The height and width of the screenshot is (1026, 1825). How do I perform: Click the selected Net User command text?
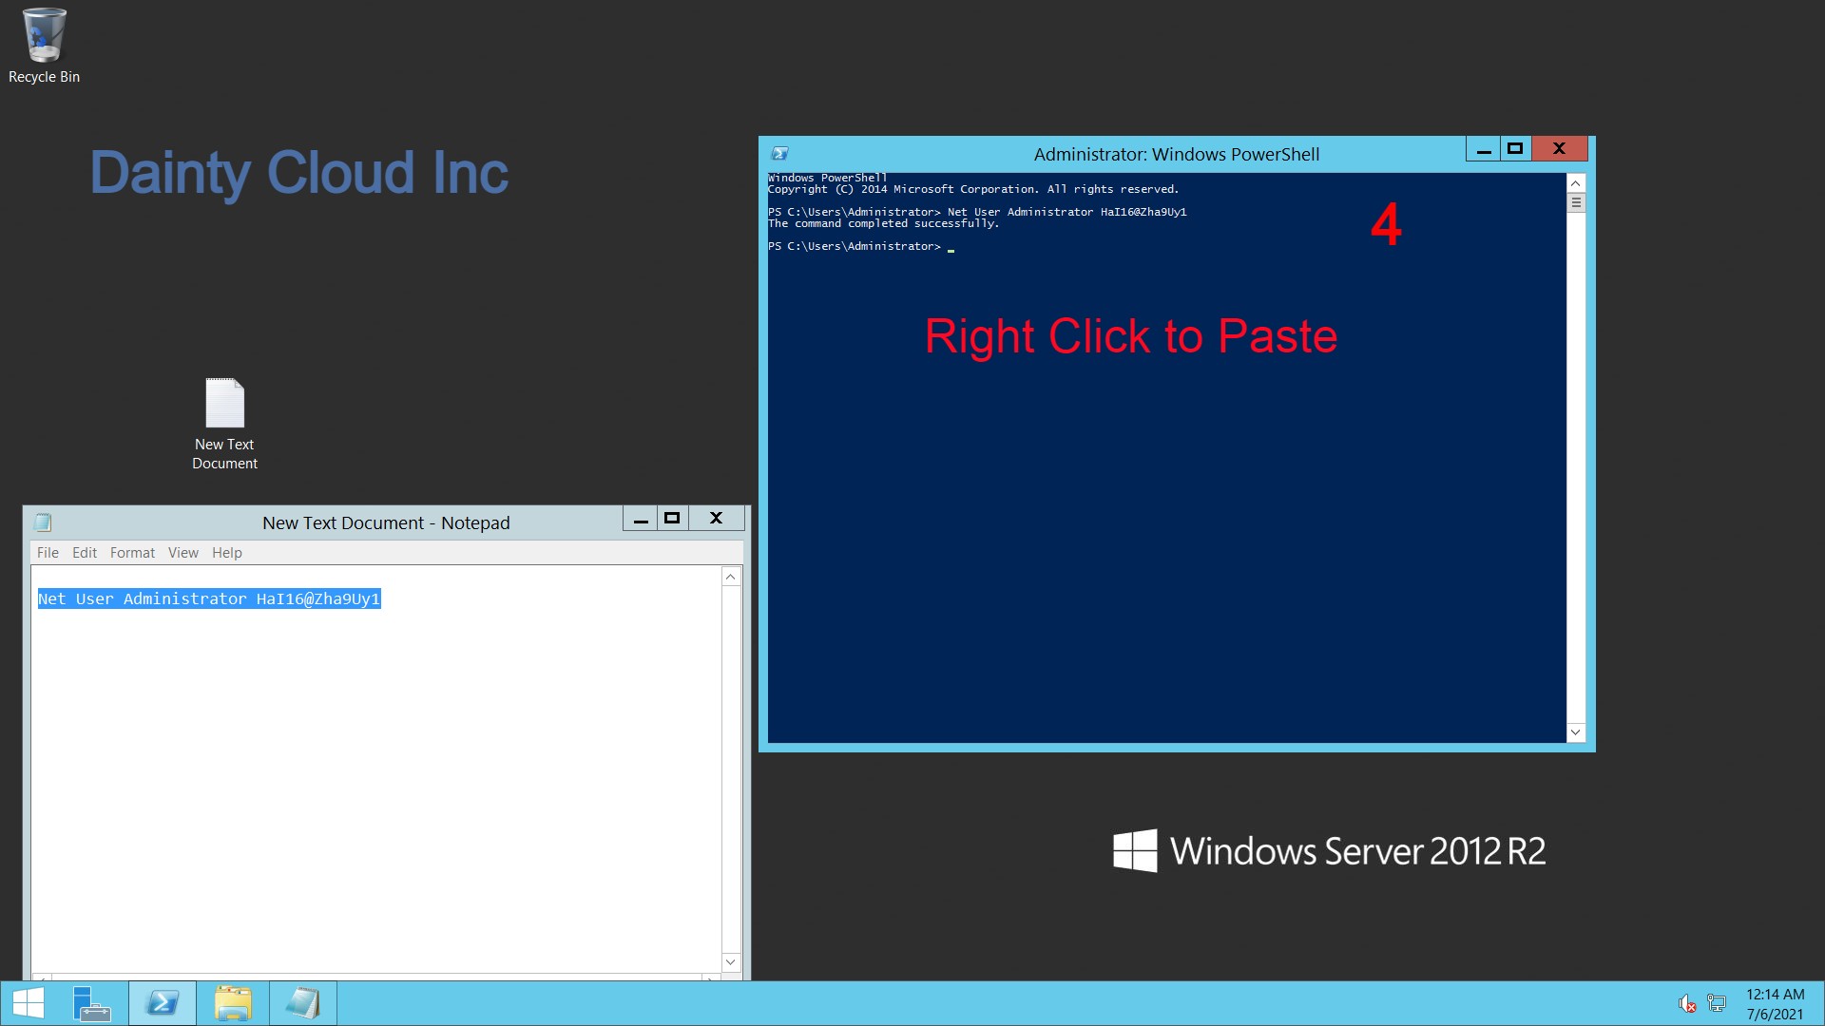pos(208,598)
